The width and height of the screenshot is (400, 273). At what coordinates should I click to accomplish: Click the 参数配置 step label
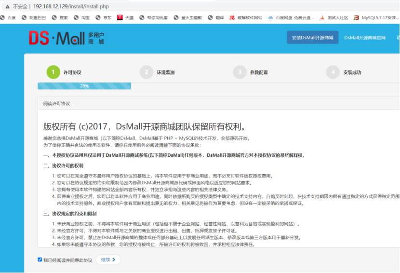(x=259, y=72)
